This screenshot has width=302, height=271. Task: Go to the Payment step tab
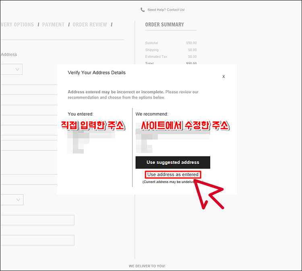pos(53,25)
